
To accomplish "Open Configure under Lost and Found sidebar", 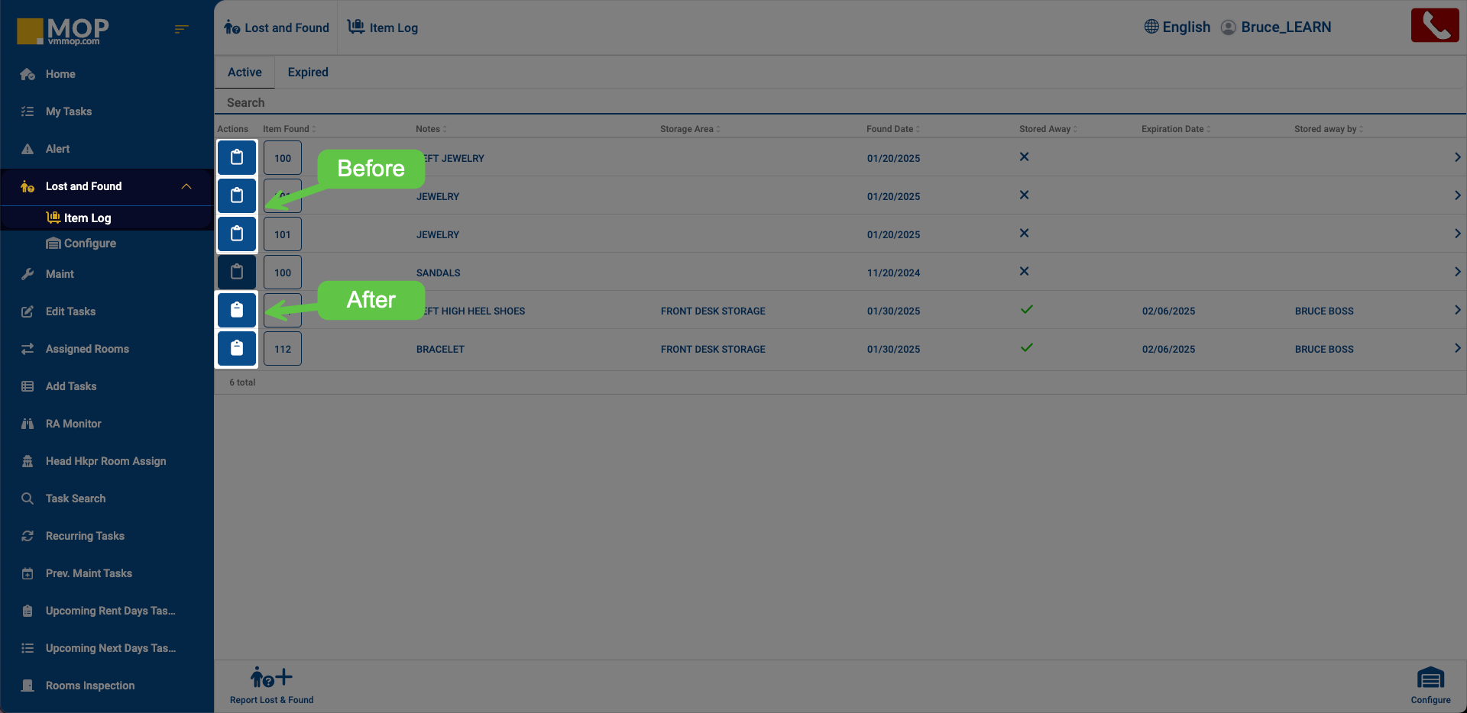I will click(x=89, y=244).
